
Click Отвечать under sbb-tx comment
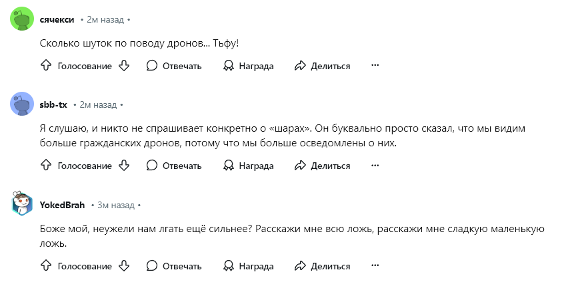click(x=174, y=166)
